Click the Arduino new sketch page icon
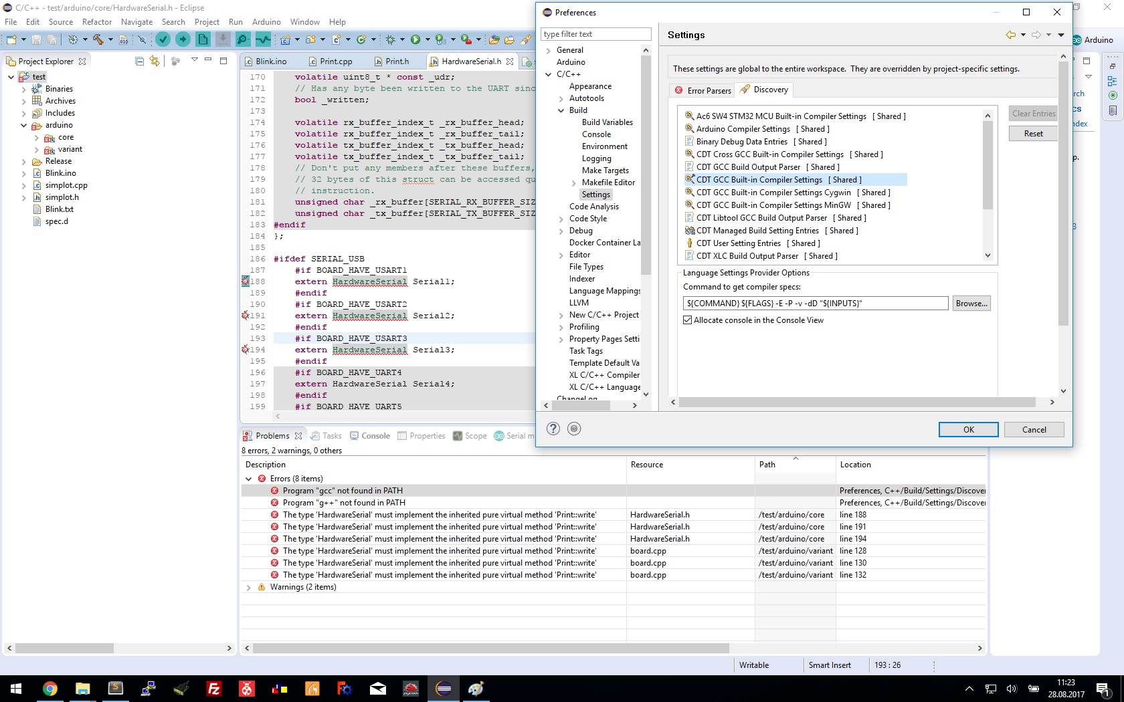This screenshot has width=1124, height=702. coord(203,39)
